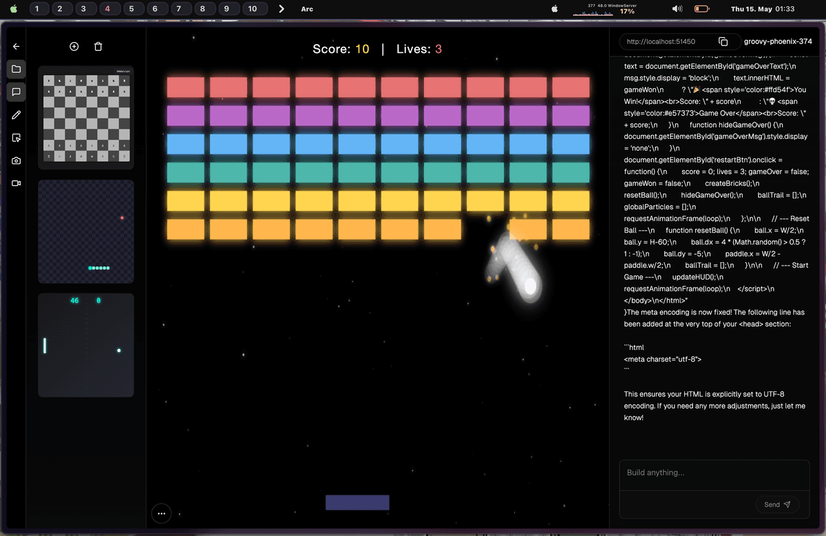
Task: Open the pong game project thumbnail
Action: coord(86,345)
